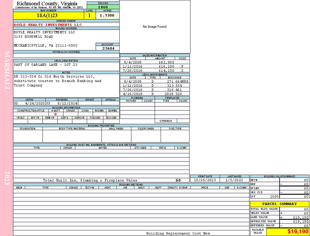Click the Mechanicsville mailing address line
310x236 pixels.
point(45,45)
